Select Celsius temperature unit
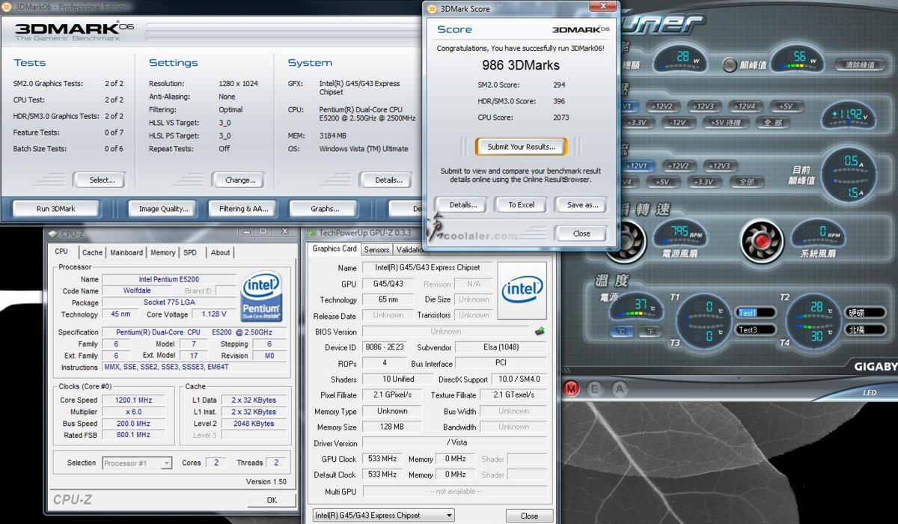 [x=622, y=332]
